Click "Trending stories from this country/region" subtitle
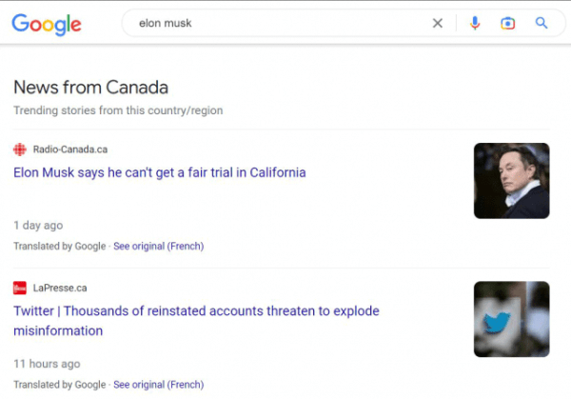 (x=118, y=110)
